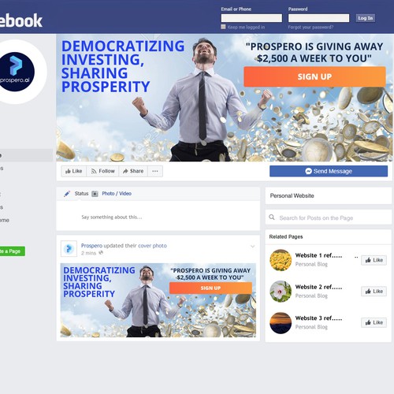Like the Website 3 ref related page

[374, 322]
